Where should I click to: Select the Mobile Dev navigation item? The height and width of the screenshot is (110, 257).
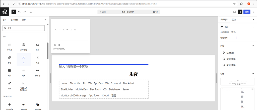82,89
